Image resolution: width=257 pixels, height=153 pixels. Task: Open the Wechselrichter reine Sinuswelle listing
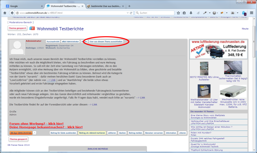pyautogui.click(x=233, y=103)
